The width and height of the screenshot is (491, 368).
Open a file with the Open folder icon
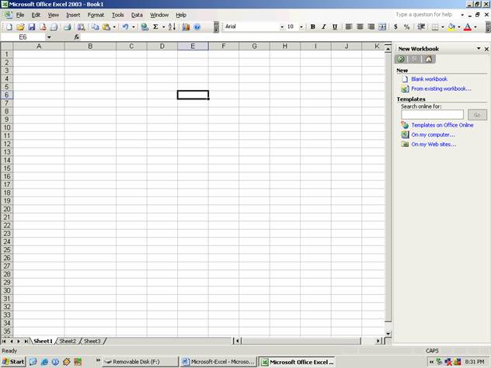tap(20, 27)
